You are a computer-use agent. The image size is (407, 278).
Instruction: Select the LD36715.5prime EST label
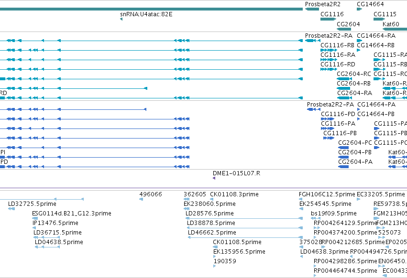57,233
